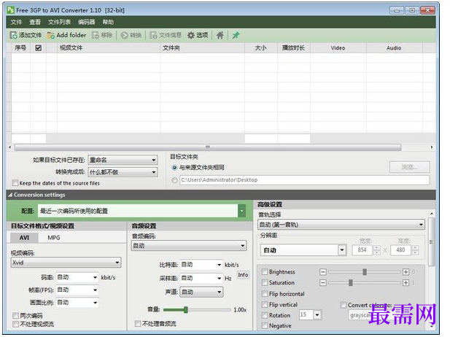Open the 音频编码 audio codec dropdown
This screenshot has height=337, width=450.
[189, 246]
